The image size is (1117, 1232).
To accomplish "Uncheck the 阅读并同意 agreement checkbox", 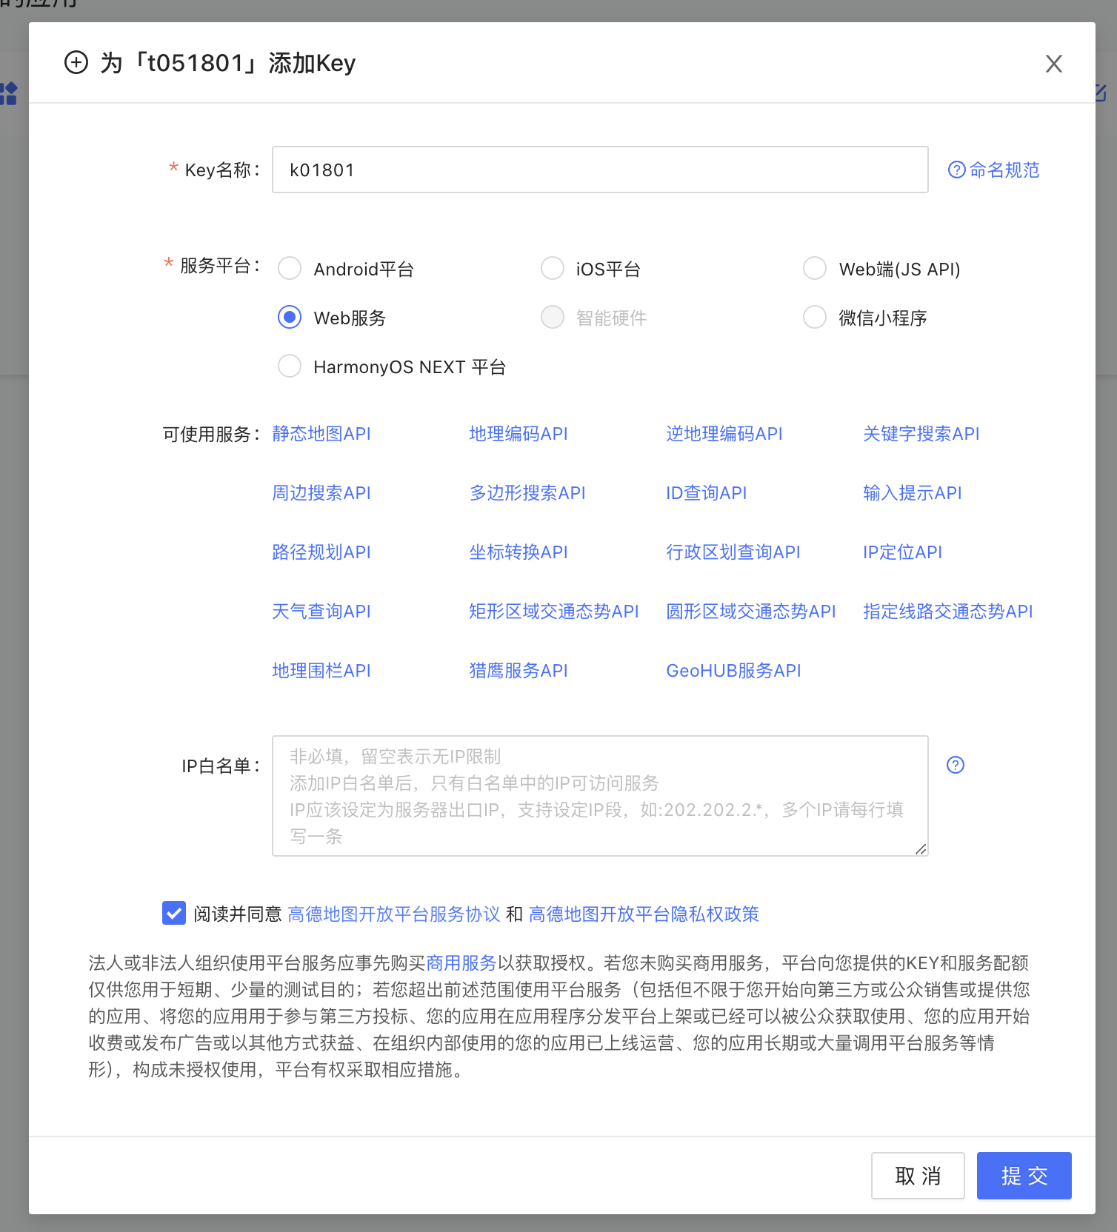I will 174,913.
